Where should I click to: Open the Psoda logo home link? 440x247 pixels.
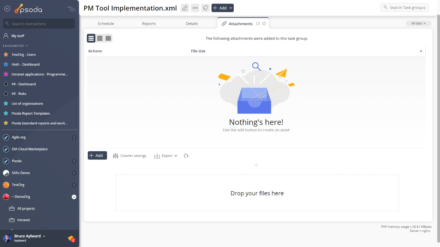coord(28,9)
